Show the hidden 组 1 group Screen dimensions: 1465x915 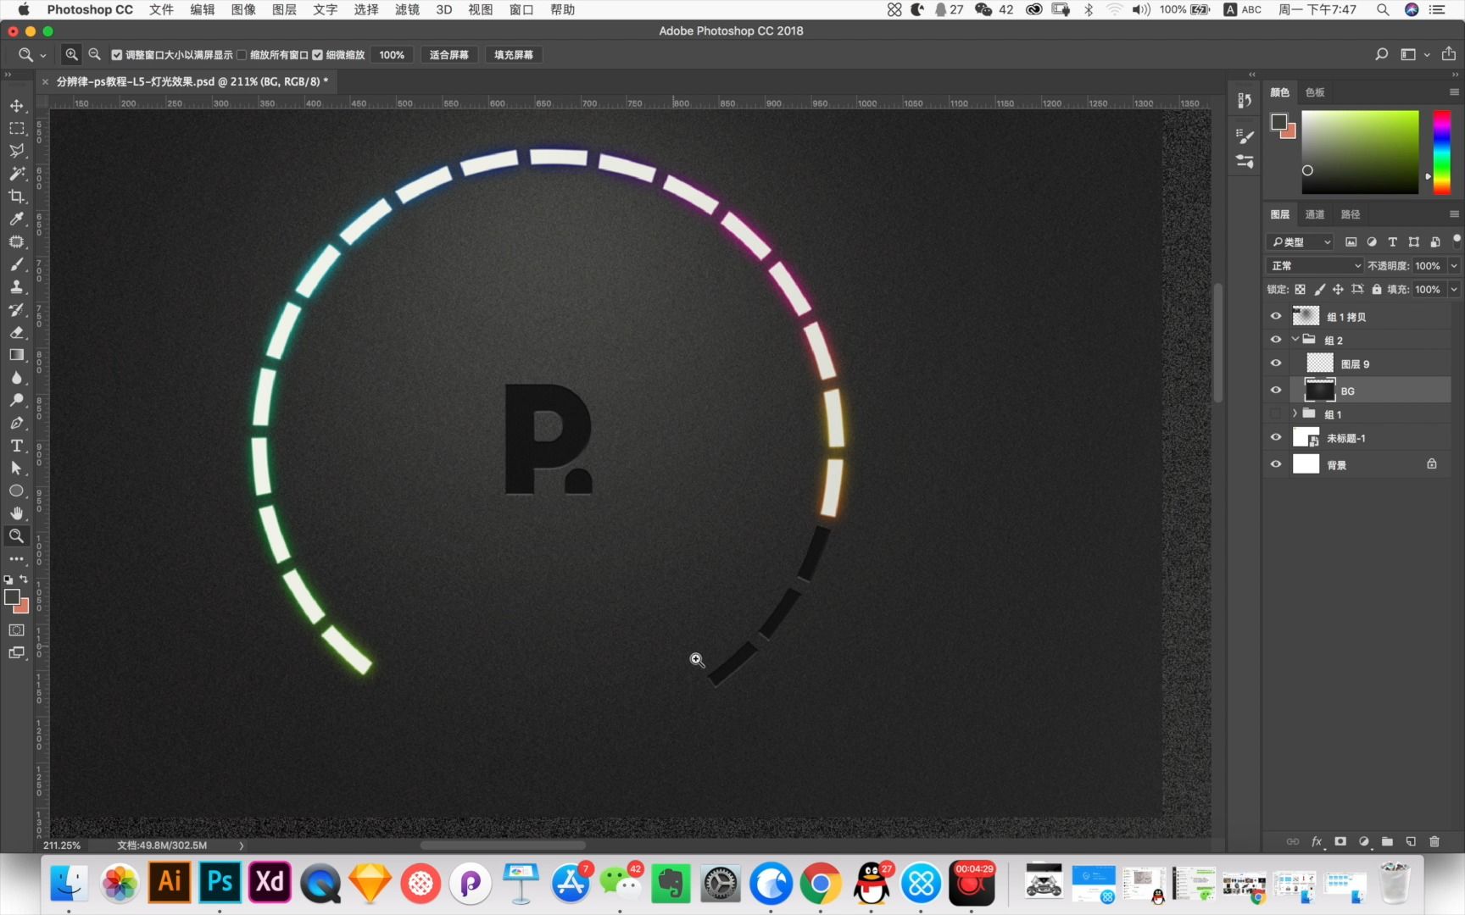pos(1276,414)
